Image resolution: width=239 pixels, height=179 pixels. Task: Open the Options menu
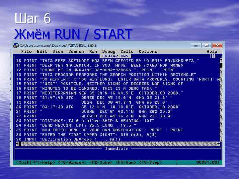coord(148,51)
